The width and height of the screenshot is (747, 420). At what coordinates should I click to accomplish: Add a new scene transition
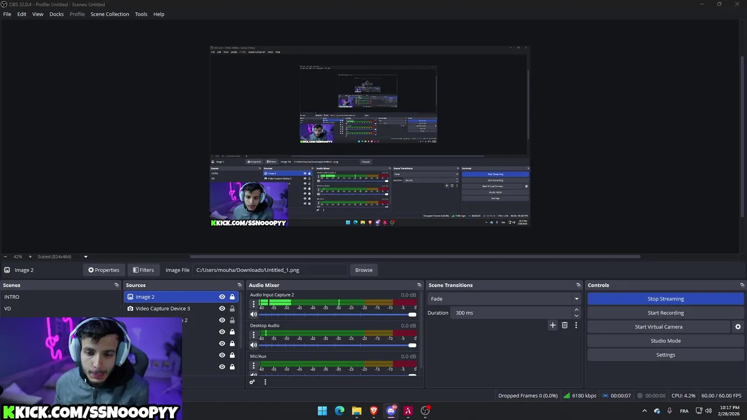pos(553,325)
